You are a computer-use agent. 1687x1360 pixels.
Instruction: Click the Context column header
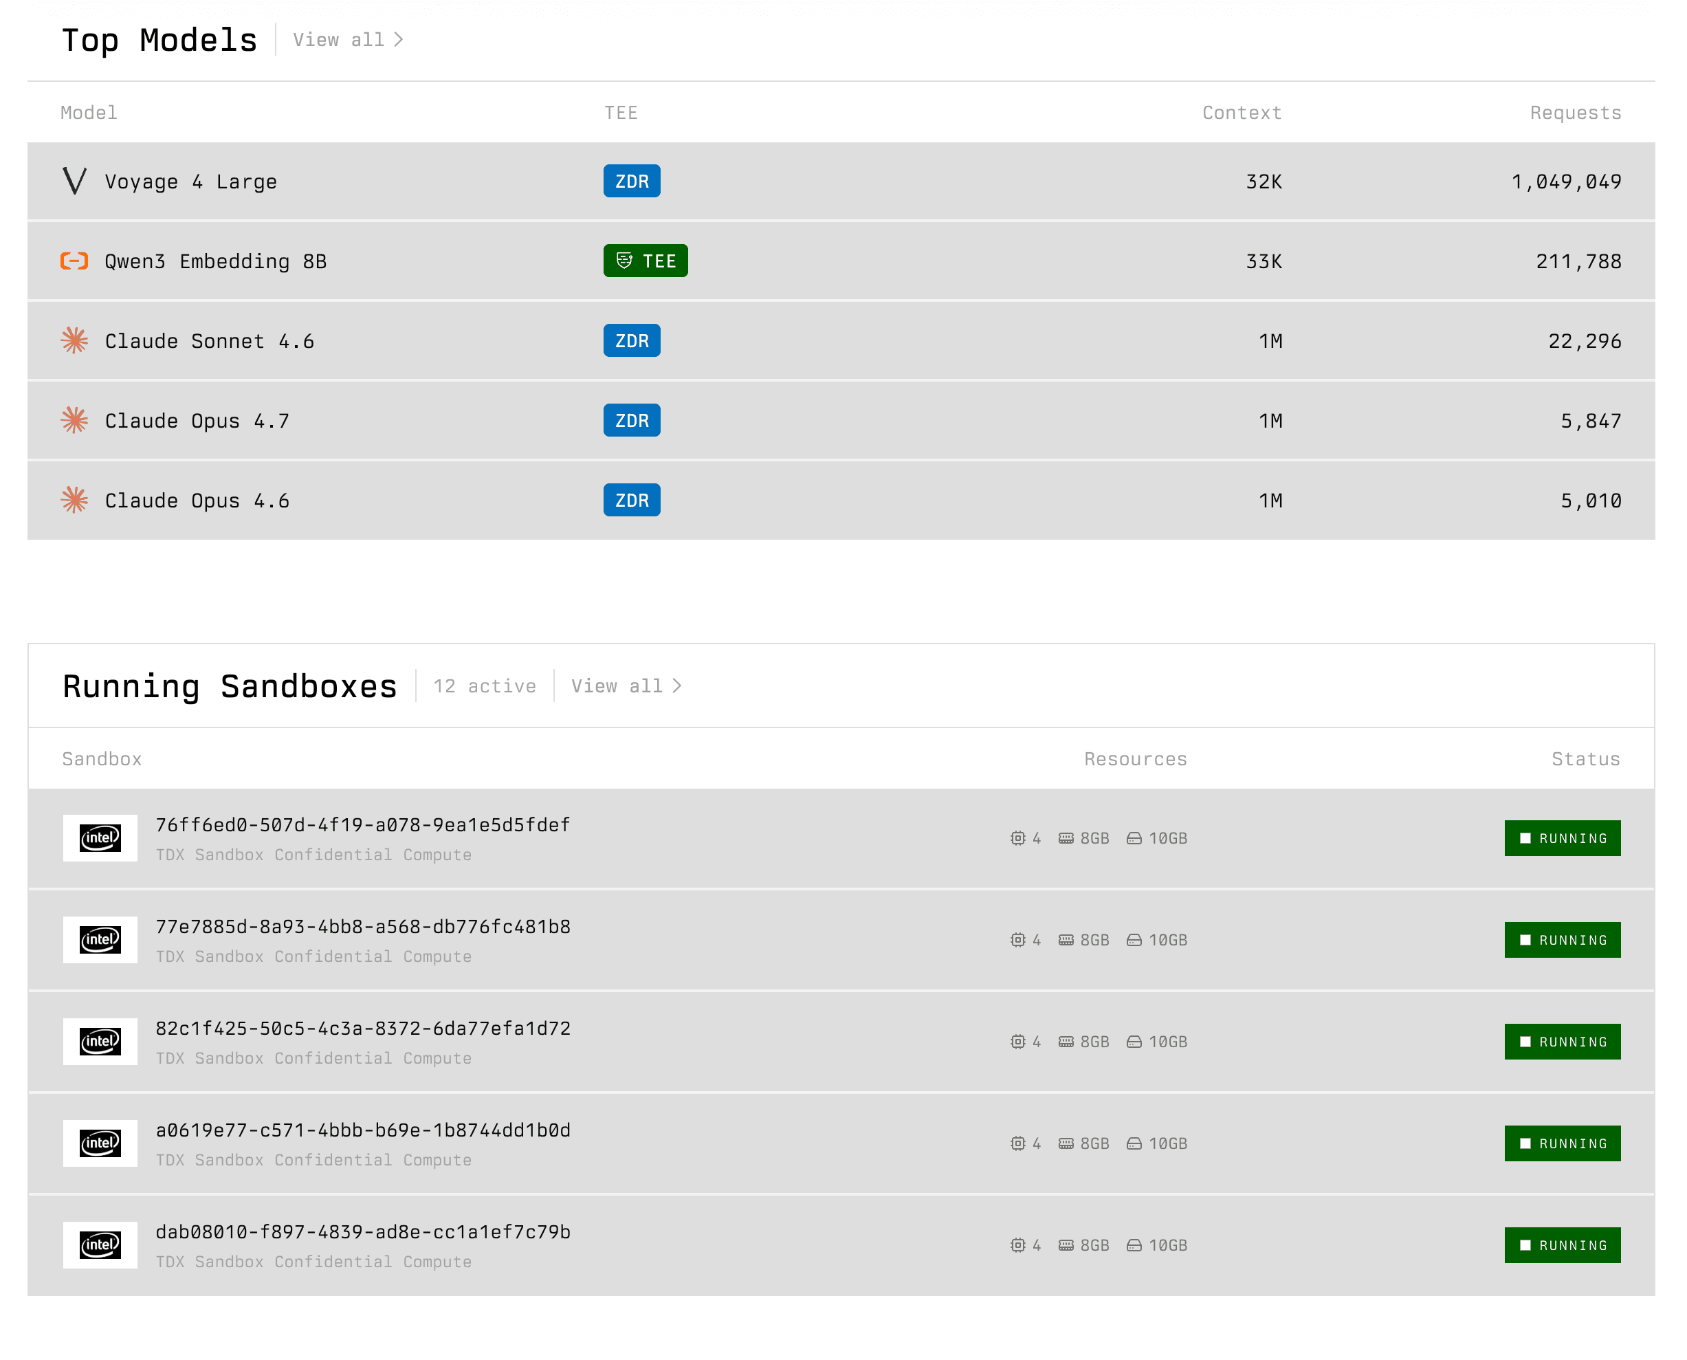(x=1242, y=113)
